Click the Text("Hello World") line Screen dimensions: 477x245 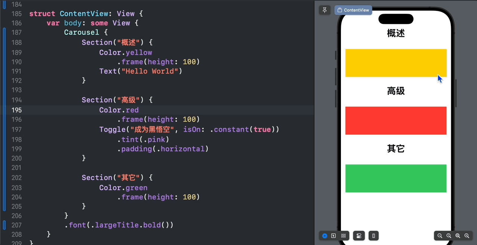point(141,71)
